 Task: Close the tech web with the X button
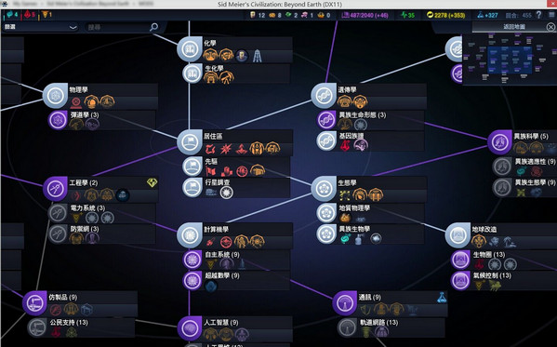point(550,27)
